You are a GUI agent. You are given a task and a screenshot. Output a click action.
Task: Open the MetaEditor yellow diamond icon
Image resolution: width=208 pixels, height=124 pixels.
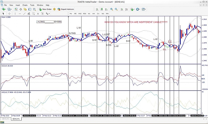(x=54, y=9)
